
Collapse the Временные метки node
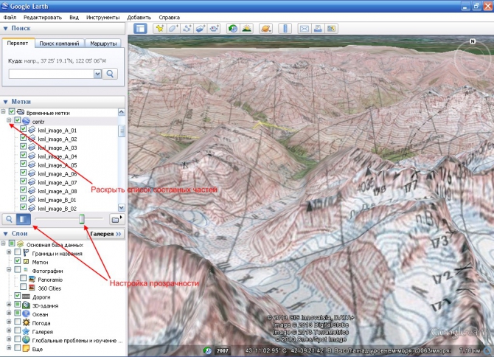(x=3, y=111)
